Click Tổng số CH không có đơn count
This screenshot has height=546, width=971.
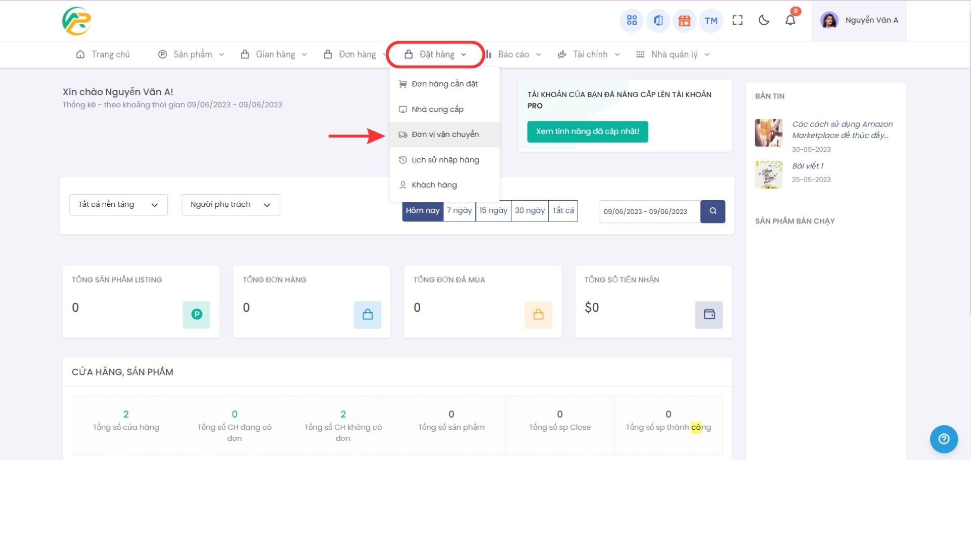pyautogui.click(x=343, y=414)
